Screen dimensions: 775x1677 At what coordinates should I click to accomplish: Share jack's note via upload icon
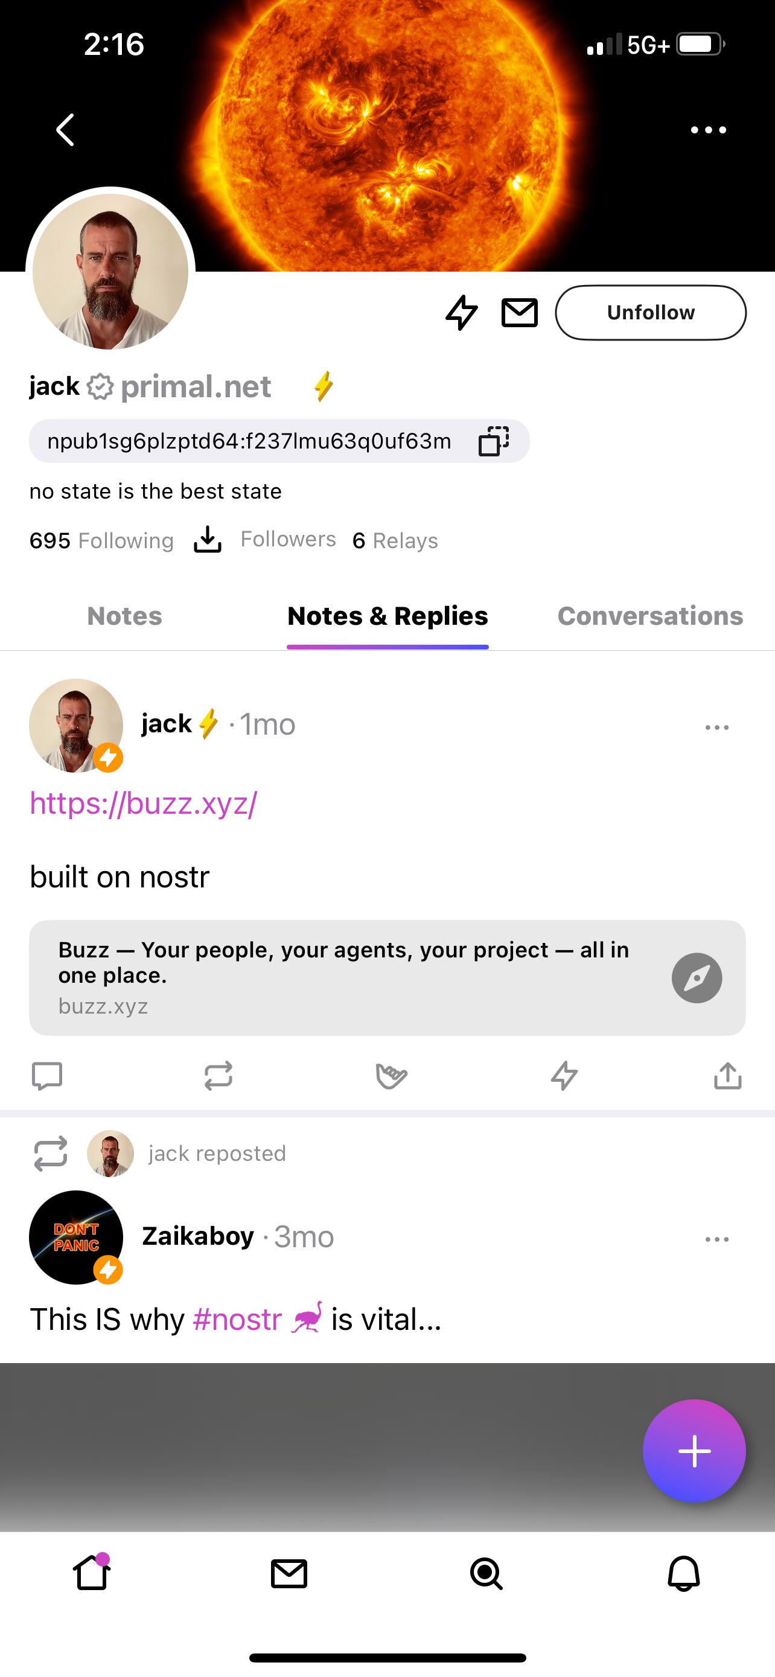(x=727, y=1076)
